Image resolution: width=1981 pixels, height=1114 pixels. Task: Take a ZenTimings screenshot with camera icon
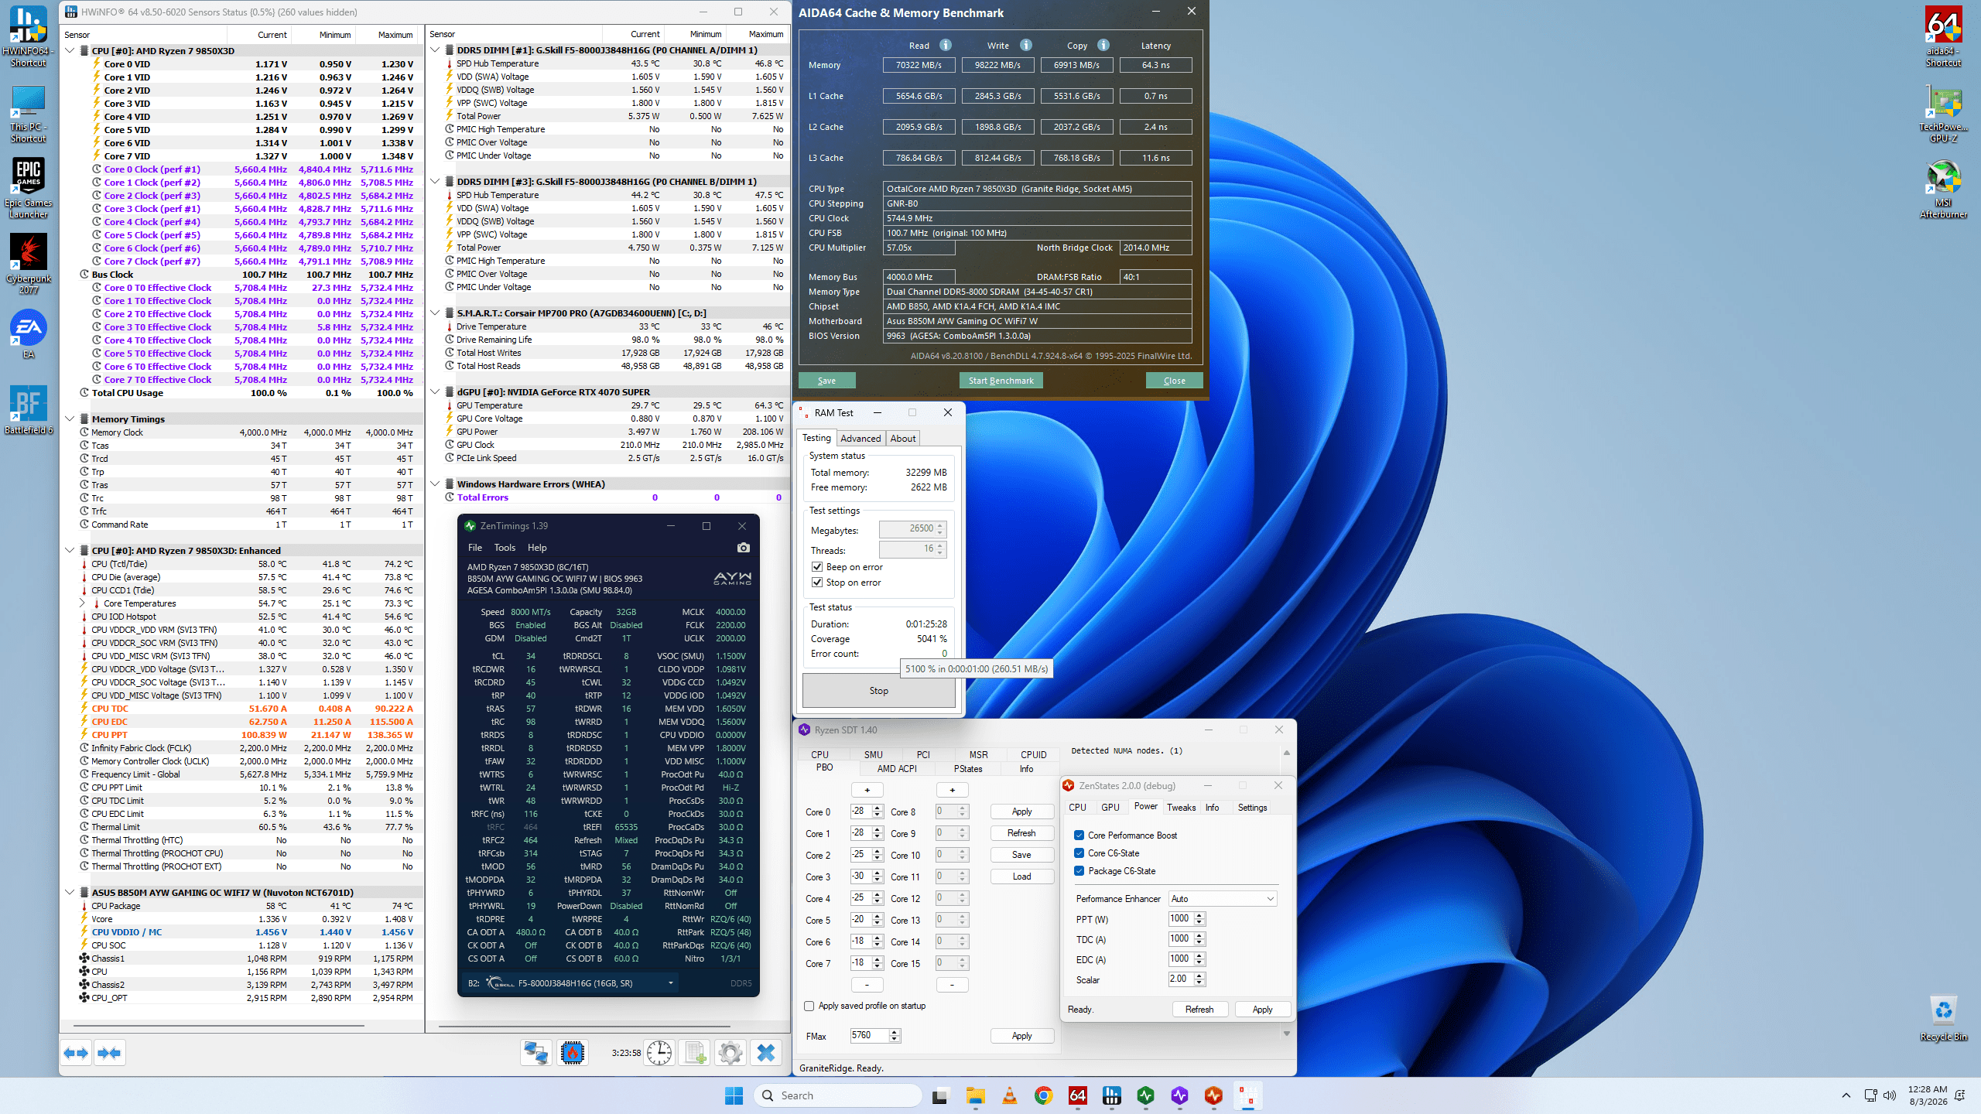pyautogui.click(x=743, y=548)
